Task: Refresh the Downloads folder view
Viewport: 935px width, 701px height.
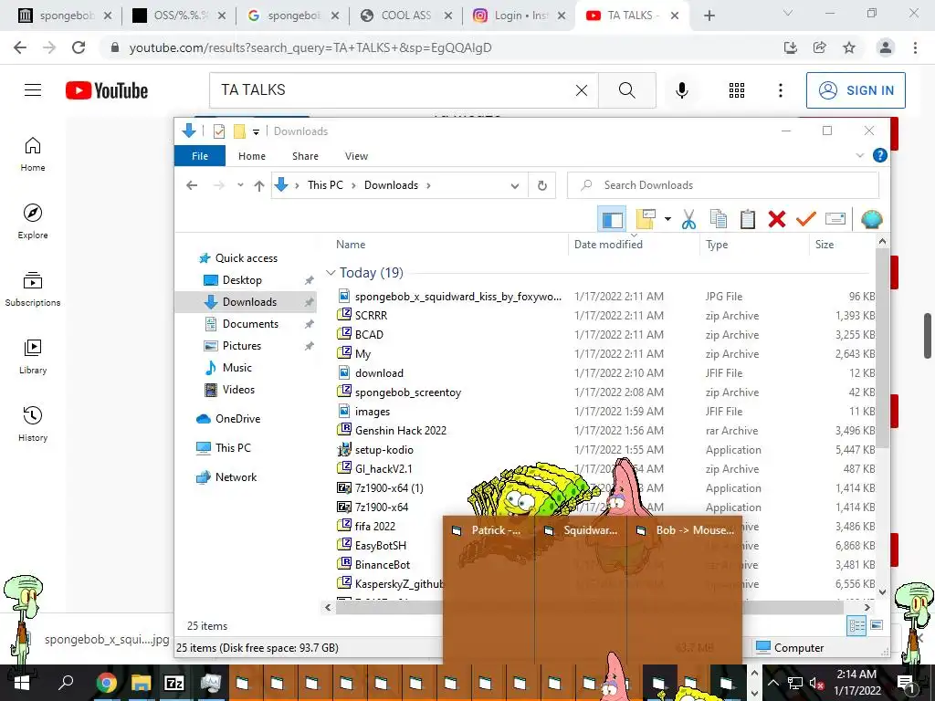Action: coord(542,185)
